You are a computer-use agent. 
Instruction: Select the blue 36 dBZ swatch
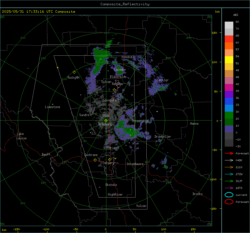[x=229, y=101]
